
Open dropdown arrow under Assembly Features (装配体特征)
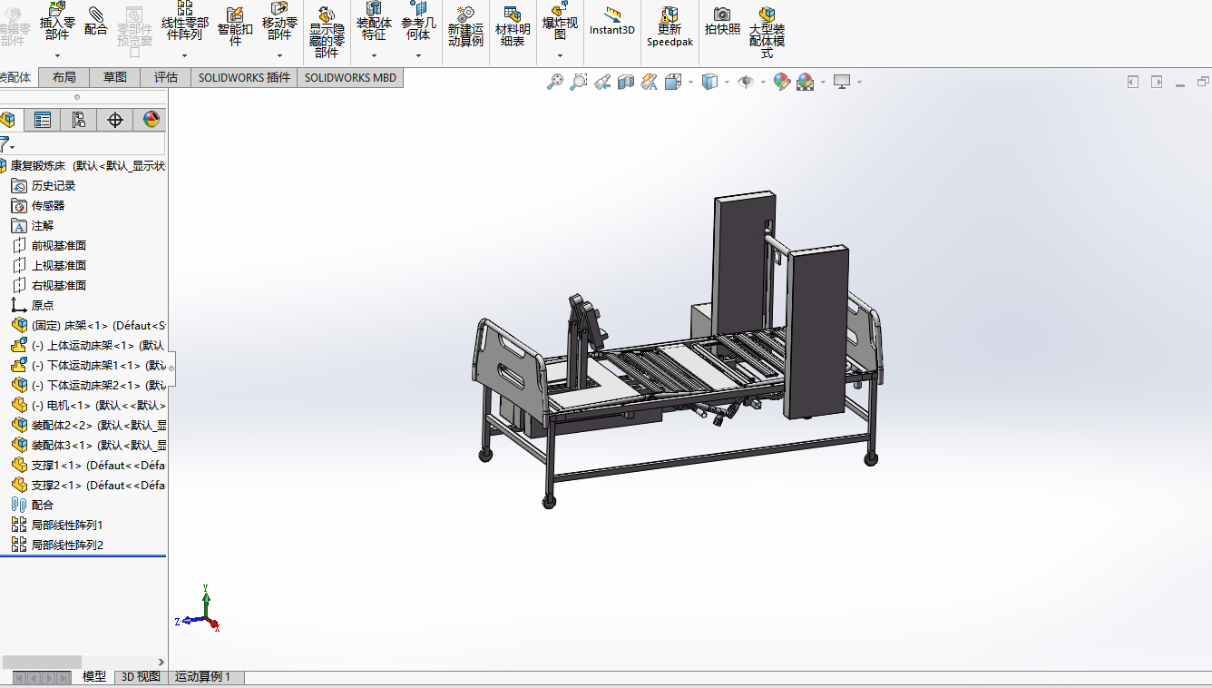click(x=374, y=55)
